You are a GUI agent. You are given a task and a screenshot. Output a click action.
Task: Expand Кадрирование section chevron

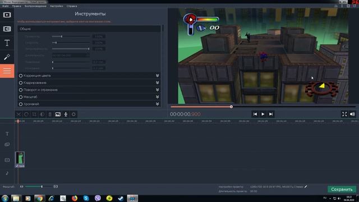[x=157, y=82]
